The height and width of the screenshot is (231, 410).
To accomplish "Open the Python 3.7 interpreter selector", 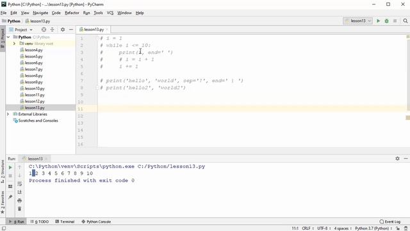I will tap(373, 228).
